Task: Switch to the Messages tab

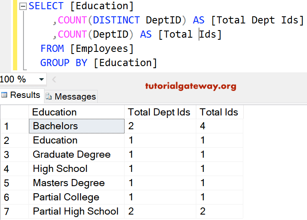Action: point(71,97)
